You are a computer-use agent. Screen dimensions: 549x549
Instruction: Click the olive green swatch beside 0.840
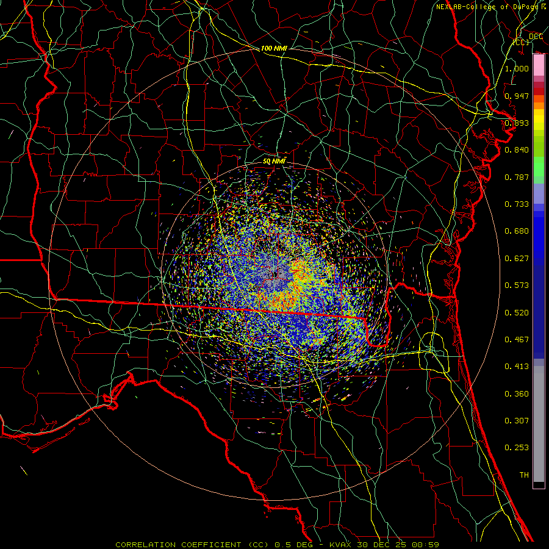pyautogui.click(x=539, y=146)
